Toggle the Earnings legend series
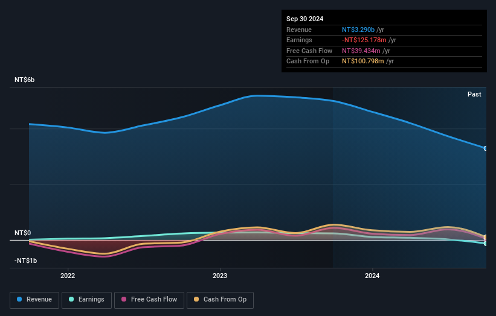Image resolution: width=496 pixels, height=316 pixels. tap(86, 300)
